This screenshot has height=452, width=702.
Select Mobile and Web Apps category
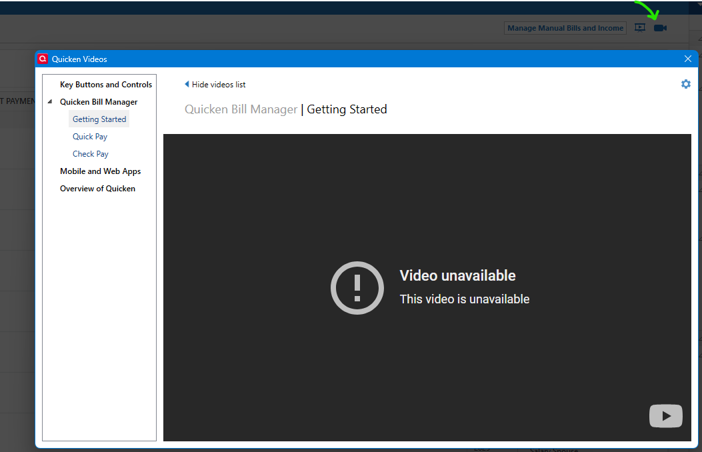(100, 171)
